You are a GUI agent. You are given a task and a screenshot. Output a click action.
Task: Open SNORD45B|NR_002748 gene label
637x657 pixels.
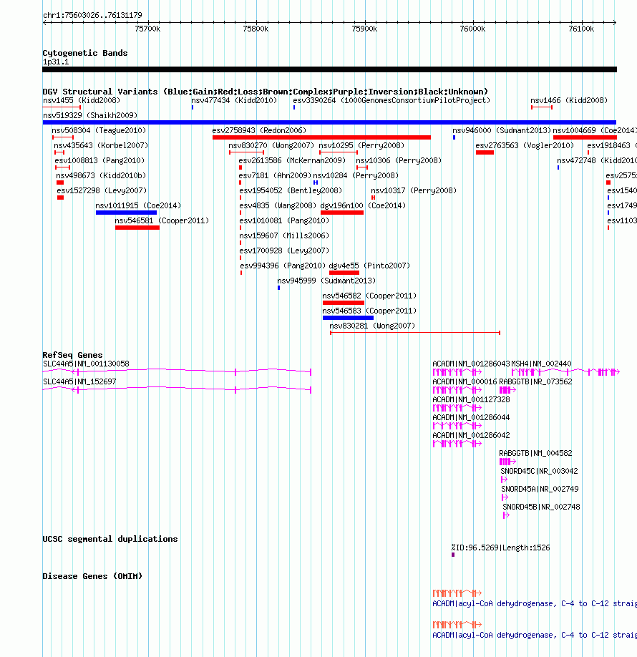[541, 508]
